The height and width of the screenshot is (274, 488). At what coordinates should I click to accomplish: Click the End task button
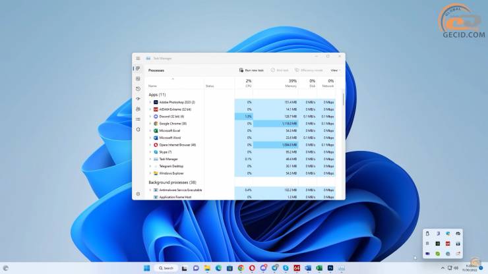click(280, 70)
